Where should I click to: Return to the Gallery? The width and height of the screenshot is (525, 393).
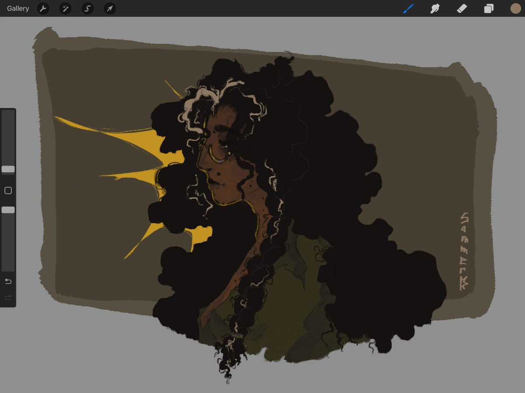click(18, 8)
